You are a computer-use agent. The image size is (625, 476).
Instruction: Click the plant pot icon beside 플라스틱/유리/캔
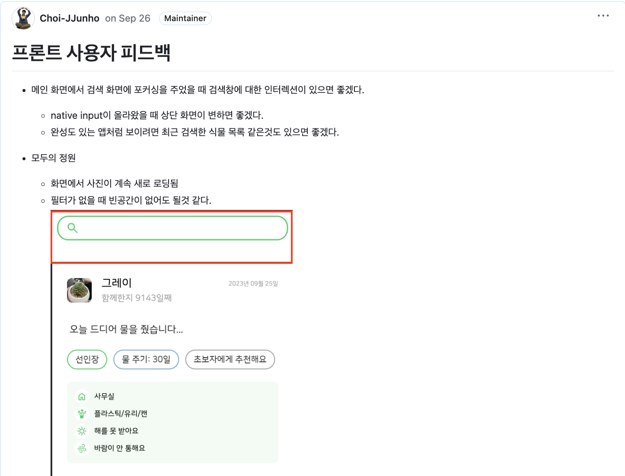pos(82,414)
